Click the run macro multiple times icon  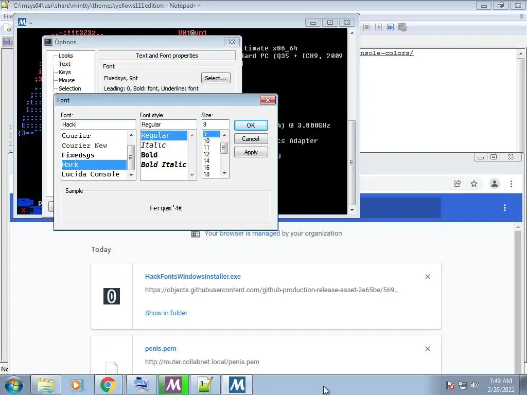click(390, 27)
